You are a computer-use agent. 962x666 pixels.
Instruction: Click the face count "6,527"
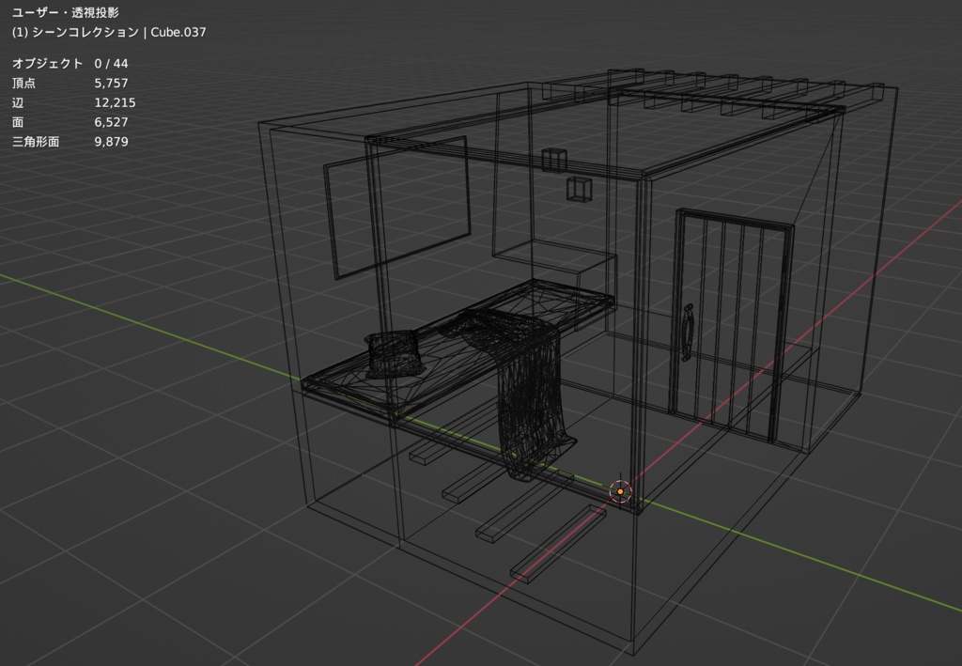click(x=111, y=122)
